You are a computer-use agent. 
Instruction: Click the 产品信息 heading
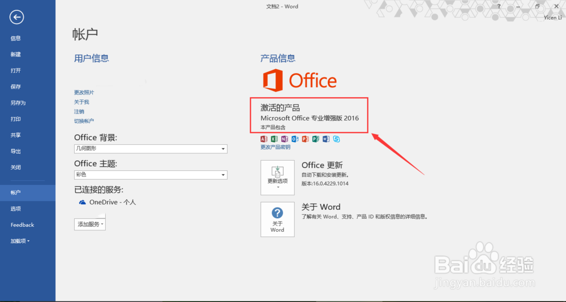point(278,58)
